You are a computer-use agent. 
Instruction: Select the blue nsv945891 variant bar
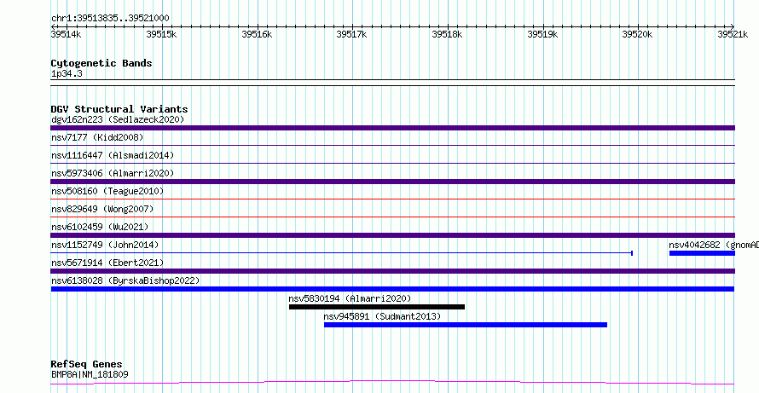465,325
